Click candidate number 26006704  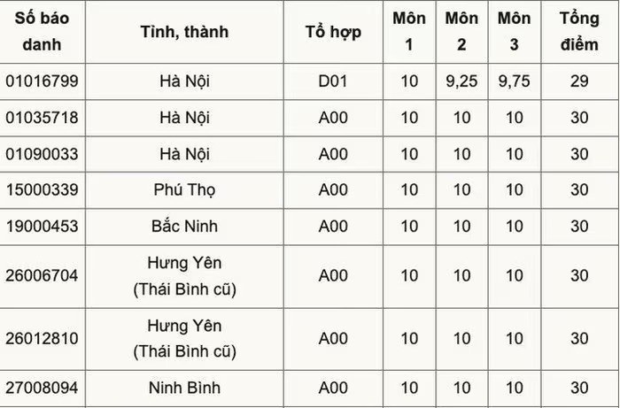click(42, 275)
